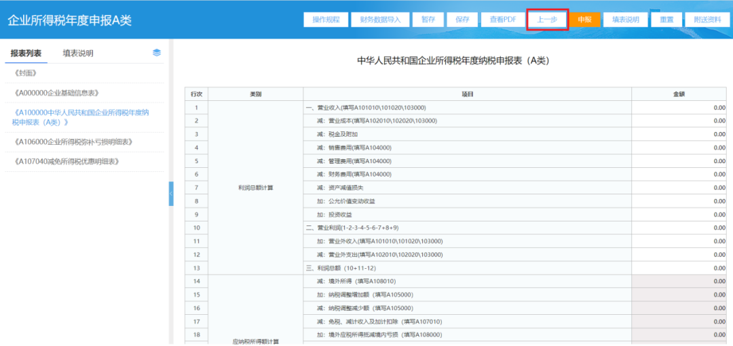
Task: Select 《A100000中华人民共和国企业所得税年度纳税申报表》
Action: click(80, 118)
